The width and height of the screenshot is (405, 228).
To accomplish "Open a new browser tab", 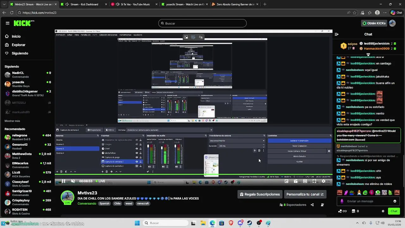I will [x=265, y=4].
